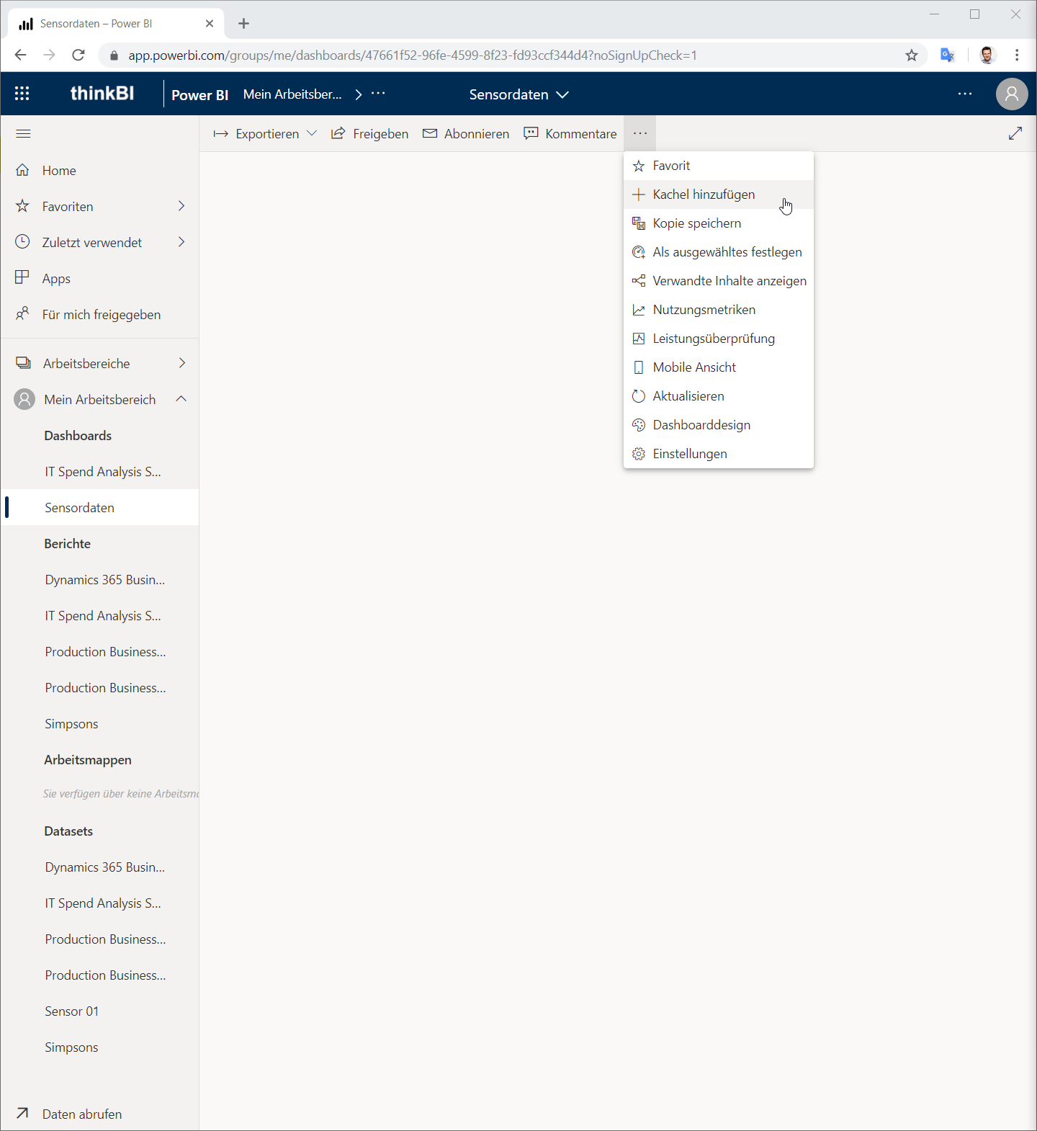This screenshot has height=1131, width=1037.
Task: Click the browser address bar URL
Action: click(x=413, y=55)
